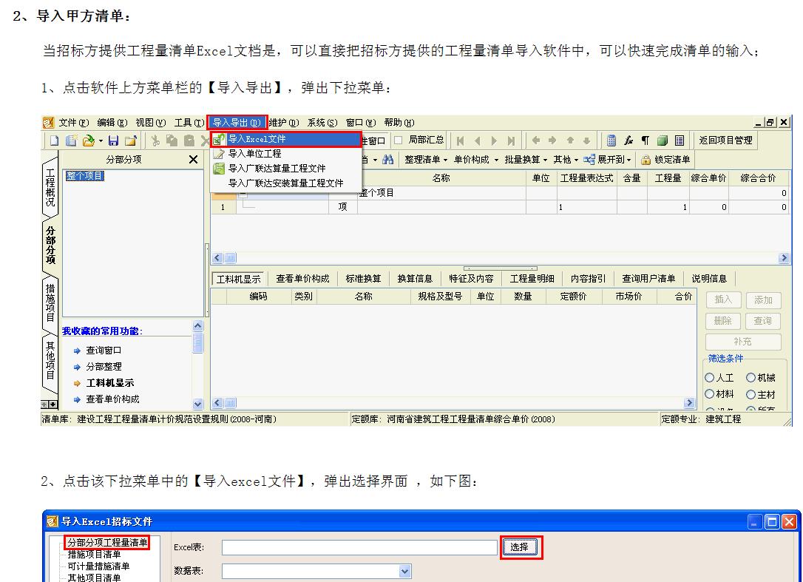Click the paragraph mark icon
Screen dimensions: 803x582
tap(646, 141)
